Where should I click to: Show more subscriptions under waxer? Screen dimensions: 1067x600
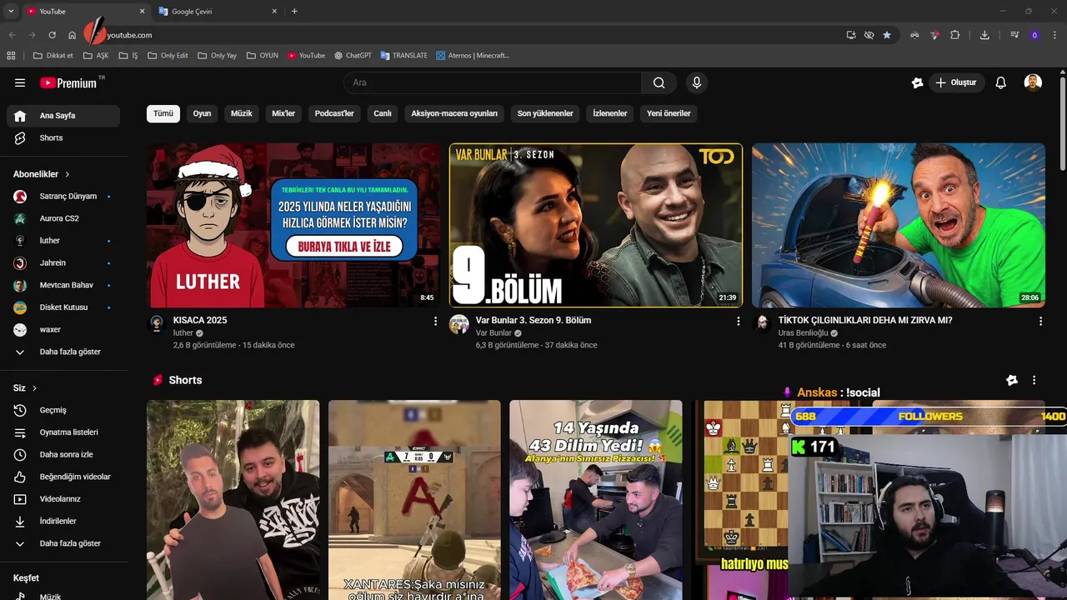pyautogui.click(x=63, y=352)
